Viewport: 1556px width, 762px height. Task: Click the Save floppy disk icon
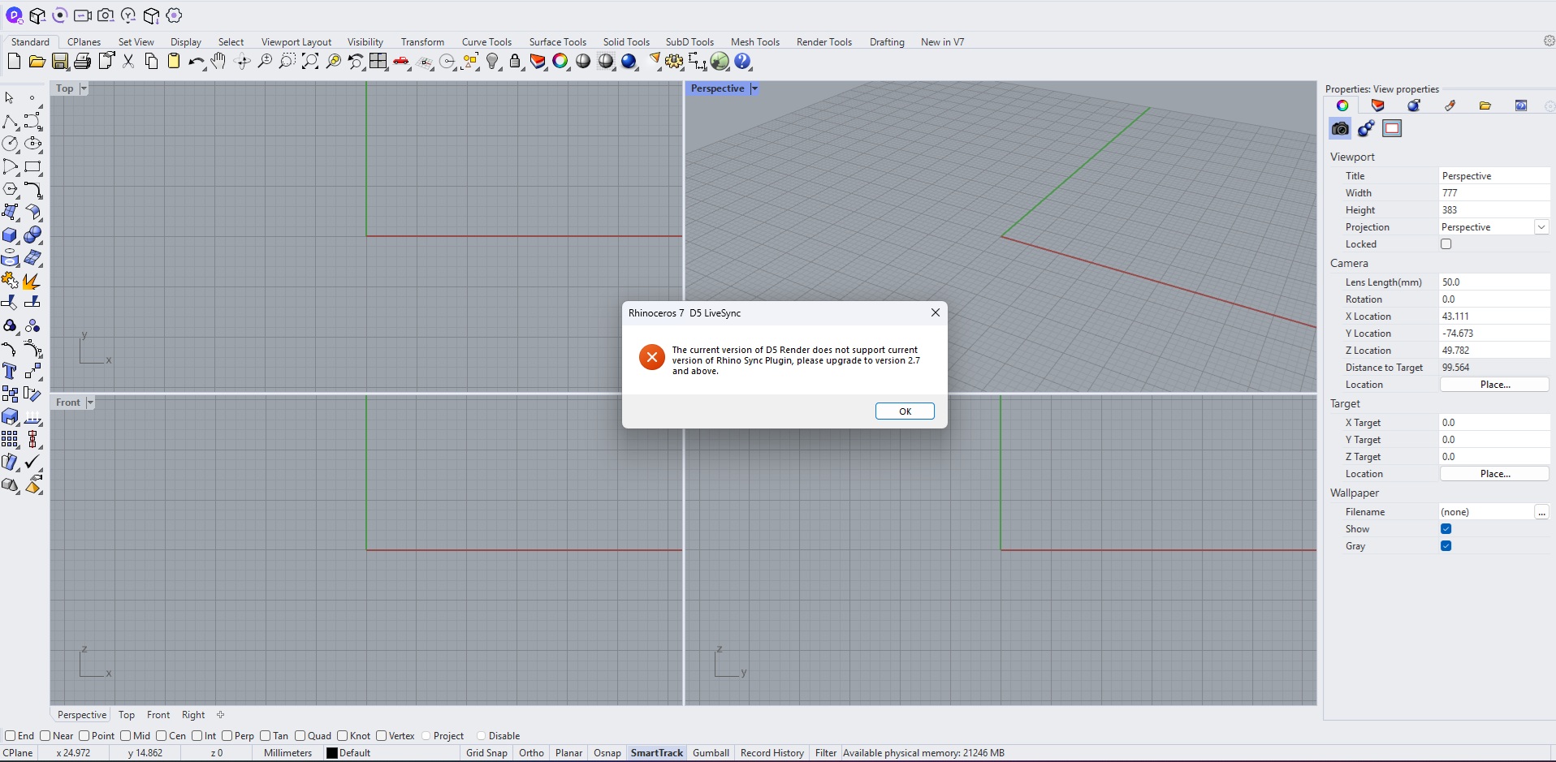point(60,62)
